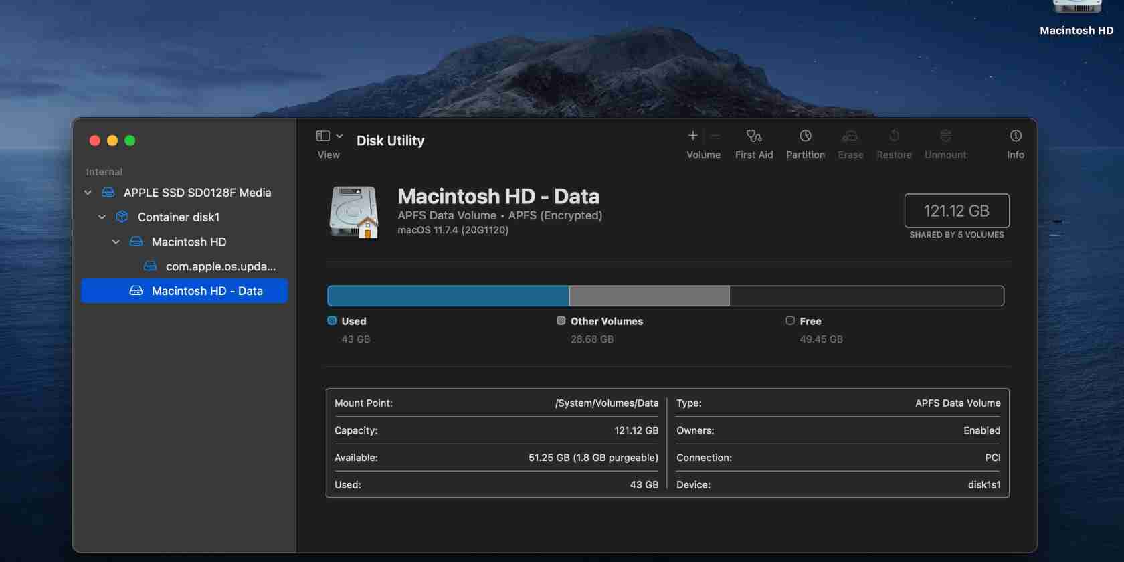Click the Info label in toolbar
The height and width of the screenshot is (562, 1124).
coord(1016,155)
